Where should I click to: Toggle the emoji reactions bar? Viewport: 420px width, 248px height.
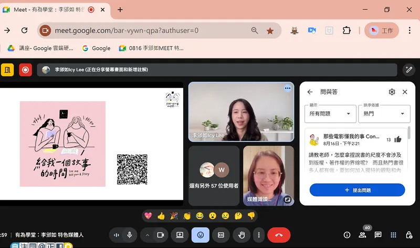[201, 235]
